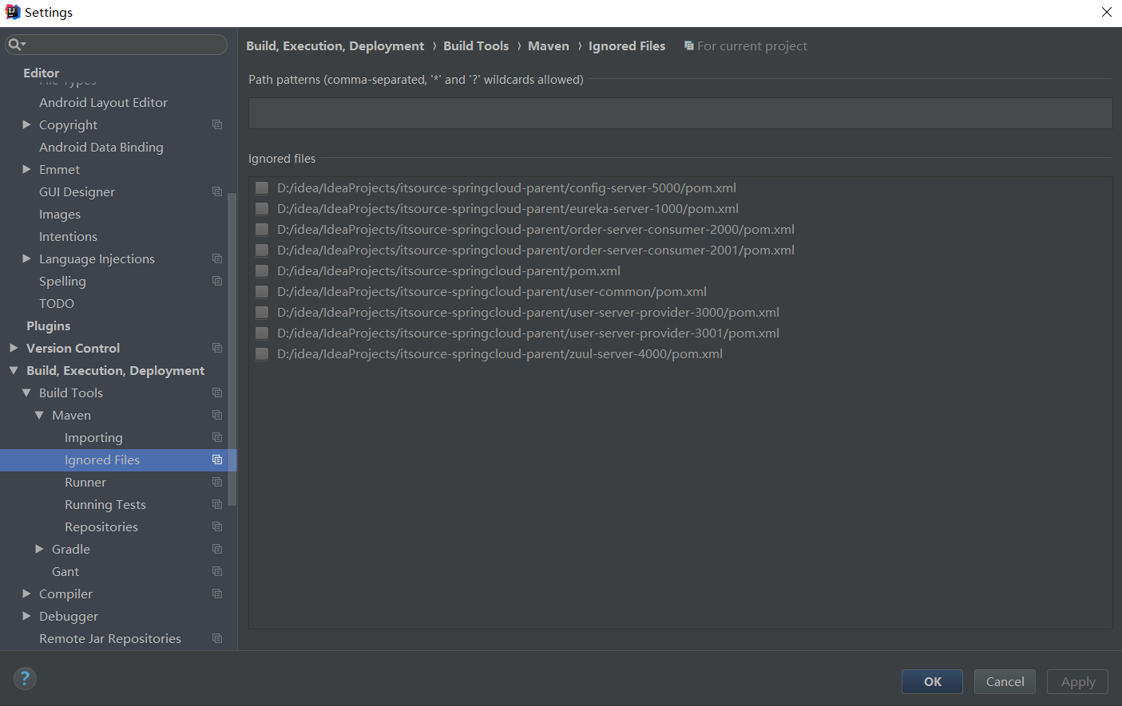Open Android Layout Editor settings
Image resolution: width=1122 pixels, height=706 pixels.
click(x=103, y=102)
